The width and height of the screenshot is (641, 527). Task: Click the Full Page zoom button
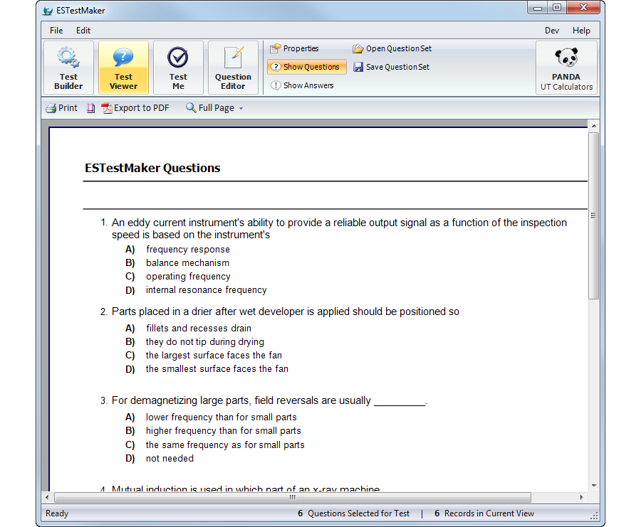pyautogui.click(x=210, y=108)
